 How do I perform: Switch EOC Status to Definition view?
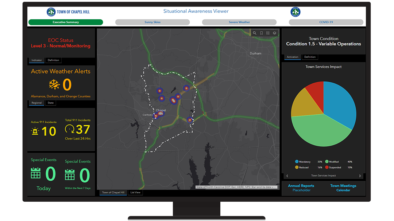click(x=53, y=60)
